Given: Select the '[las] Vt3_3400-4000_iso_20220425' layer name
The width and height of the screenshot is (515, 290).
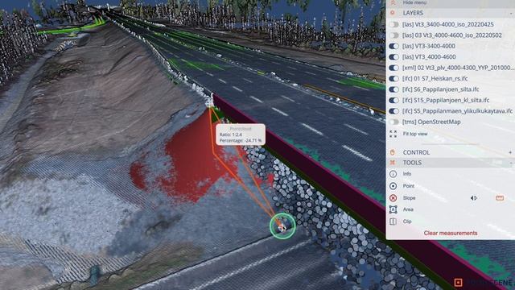Looking at the screenshot, I should pyautogui.click(x=448, y=24).
